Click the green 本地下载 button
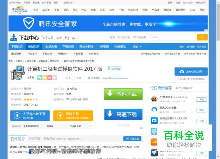Screen dimensions: 220x159 123,94
